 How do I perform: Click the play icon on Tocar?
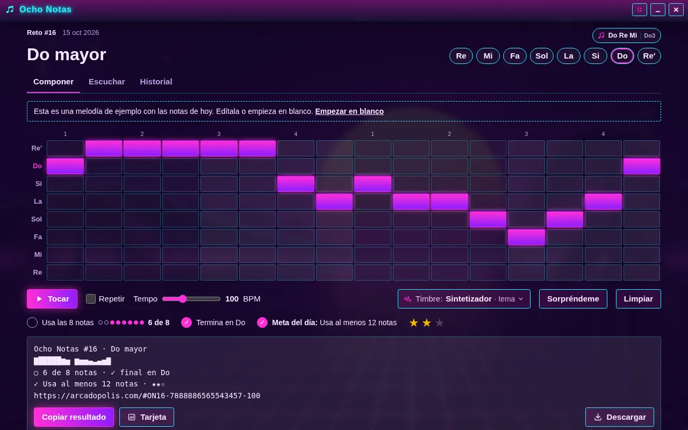click(x=39, y=299)
